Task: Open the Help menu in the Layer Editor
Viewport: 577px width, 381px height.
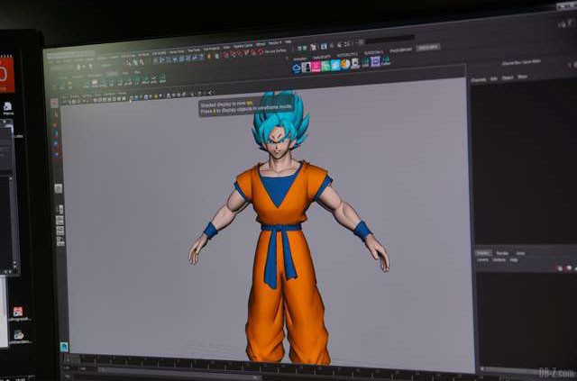Action: pos(514,259)
